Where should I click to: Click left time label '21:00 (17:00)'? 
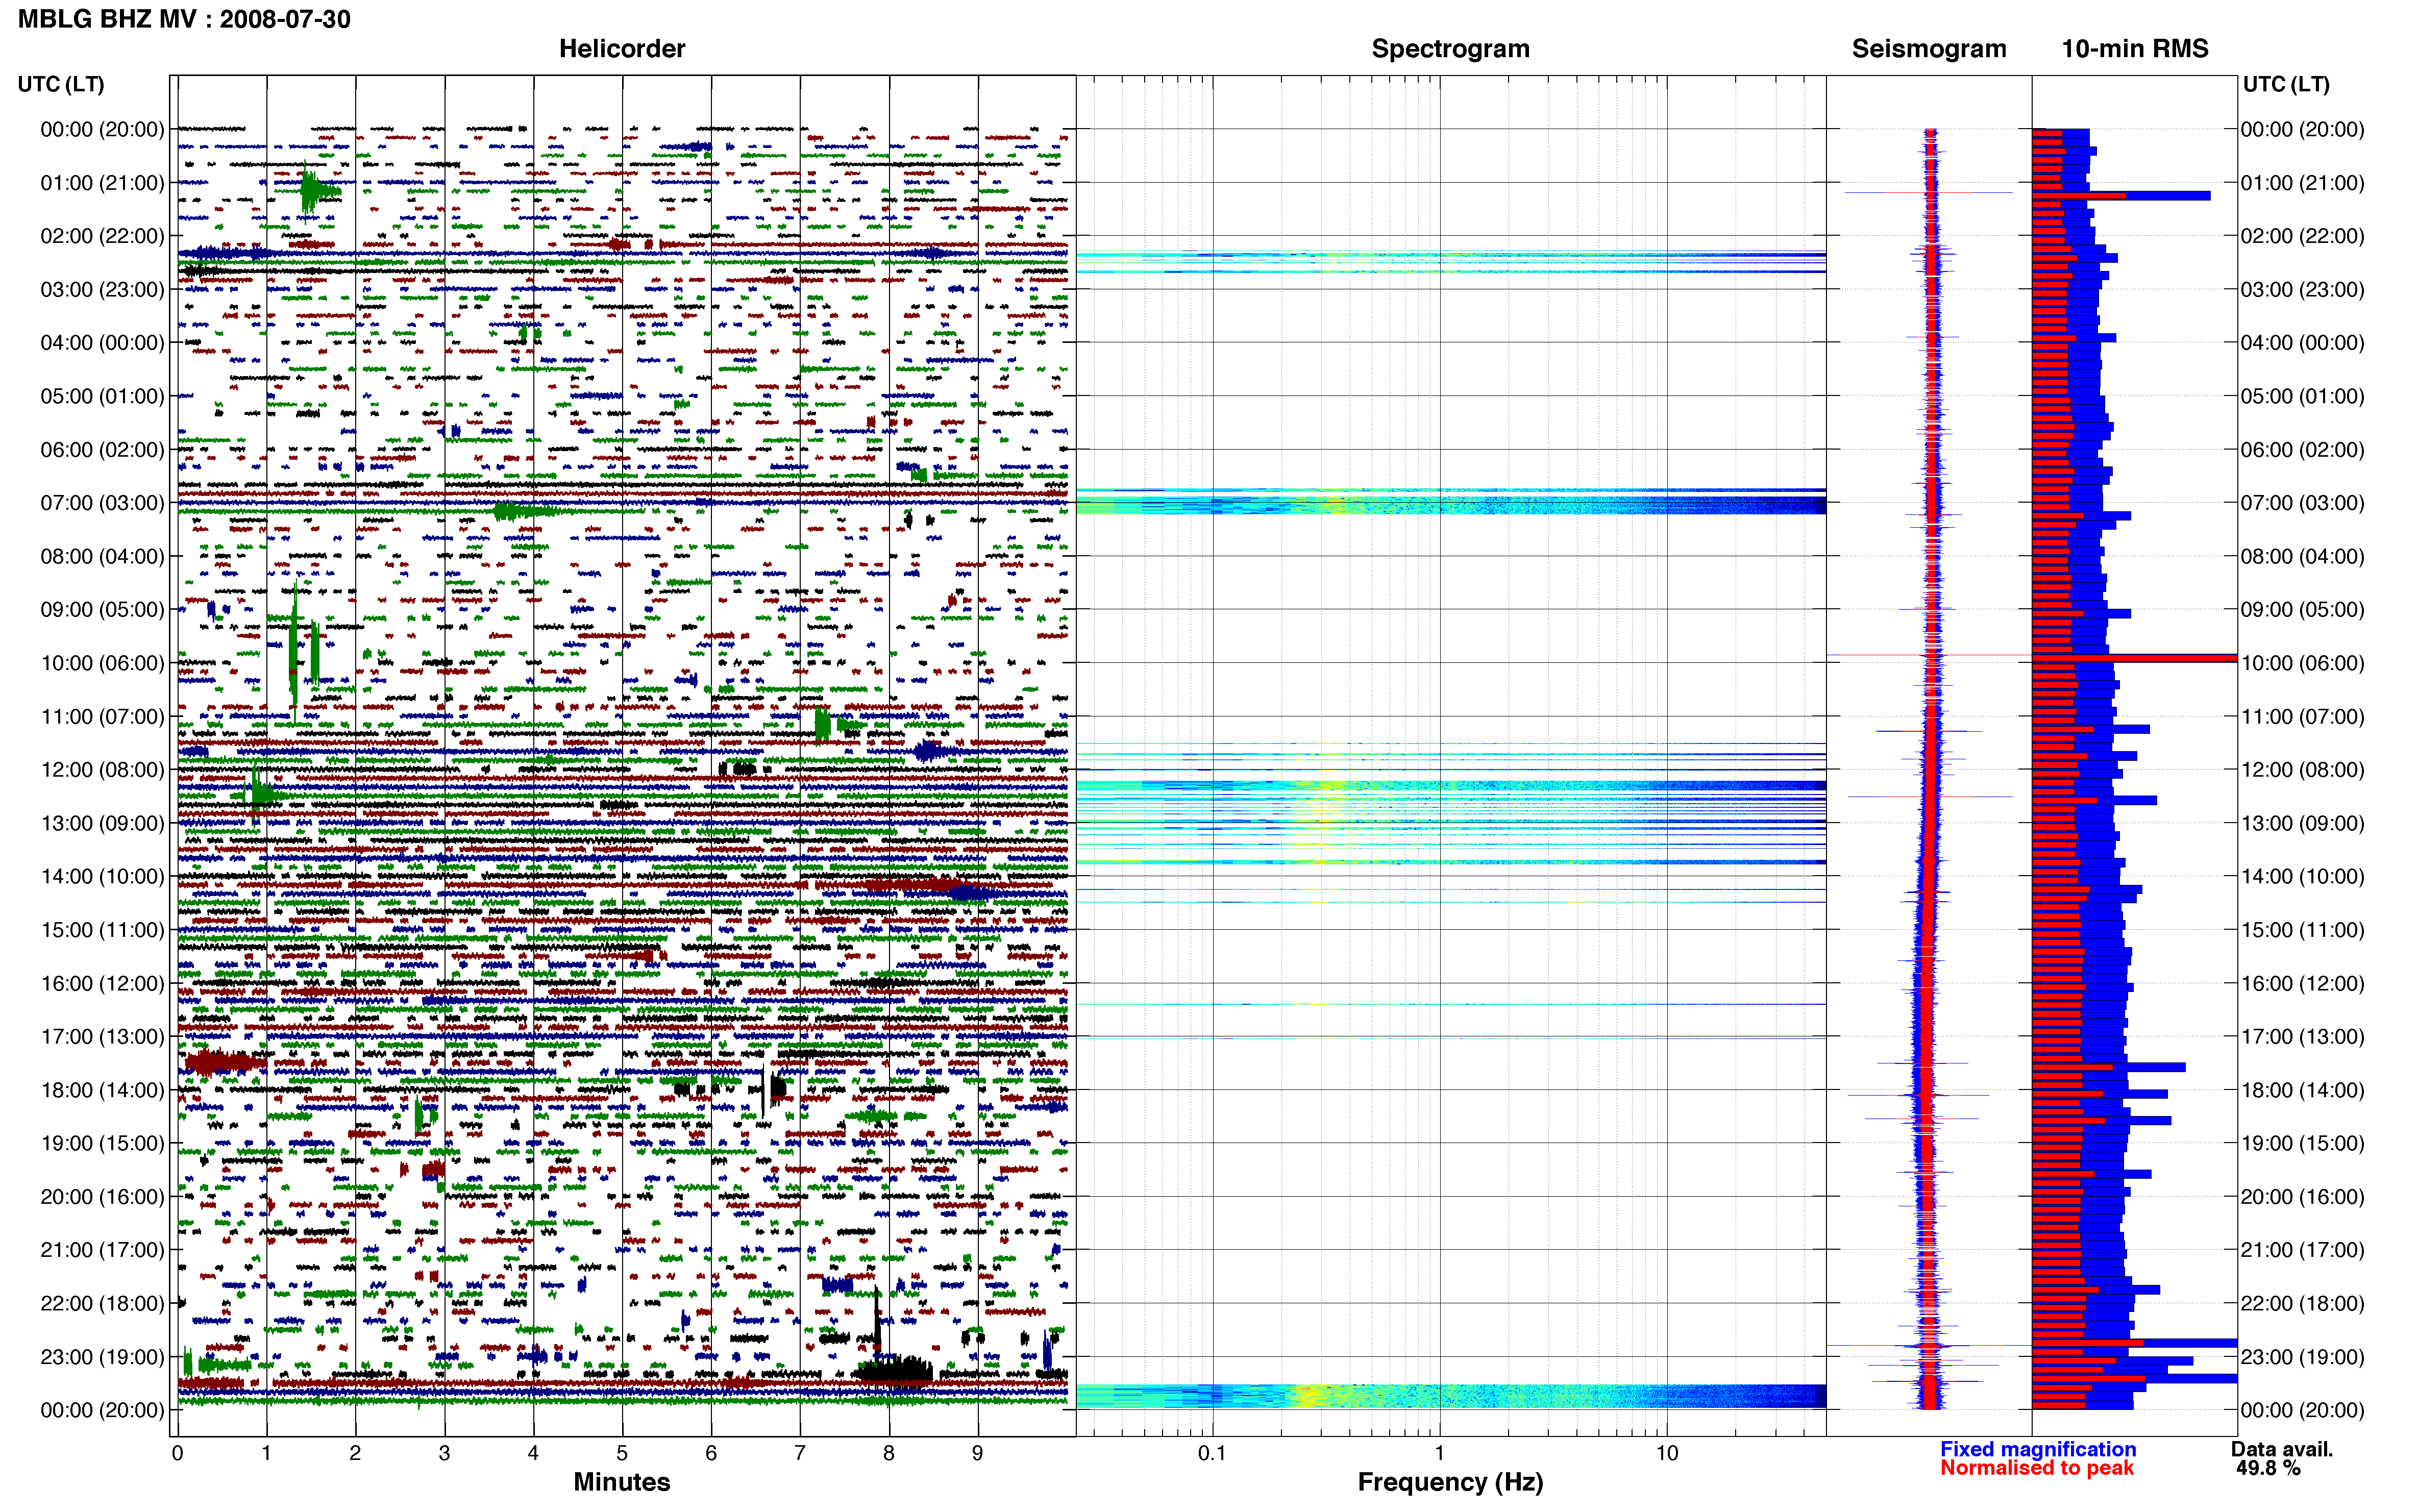pyautogui.click(x=102, y=1250)
